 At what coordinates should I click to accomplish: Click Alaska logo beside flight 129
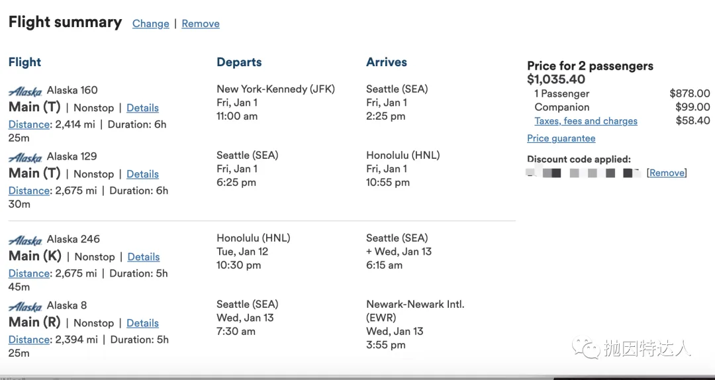[25, 158]
